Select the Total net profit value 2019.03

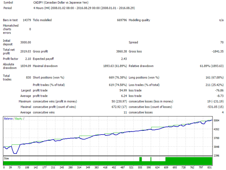tap(25, 51)
